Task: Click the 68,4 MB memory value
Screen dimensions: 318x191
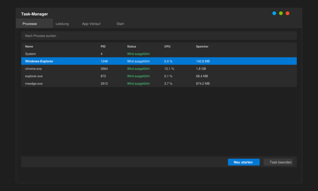Action: pos(202,76)
